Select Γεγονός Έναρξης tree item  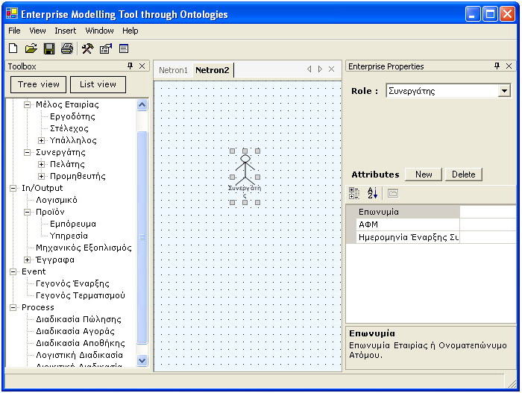tap(72, 283)
